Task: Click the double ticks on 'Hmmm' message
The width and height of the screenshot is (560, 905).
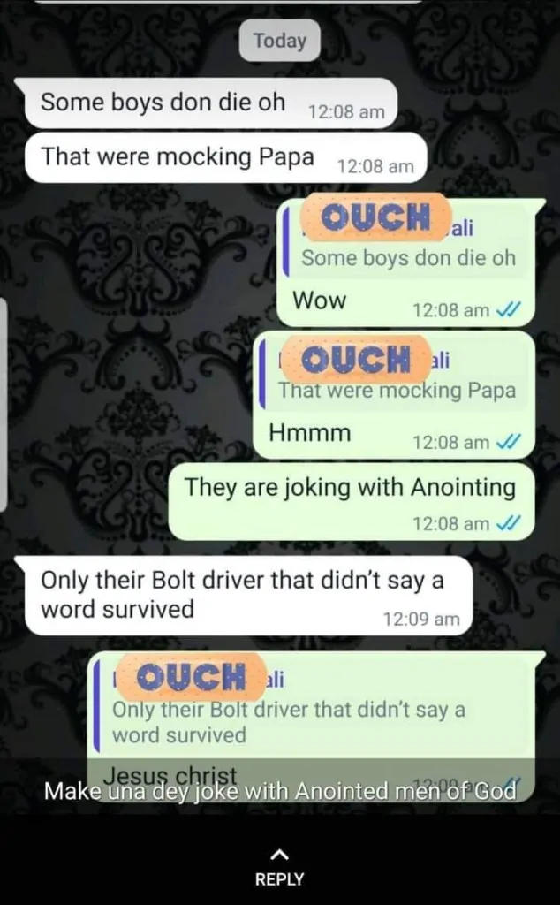Action: [509, 442]
